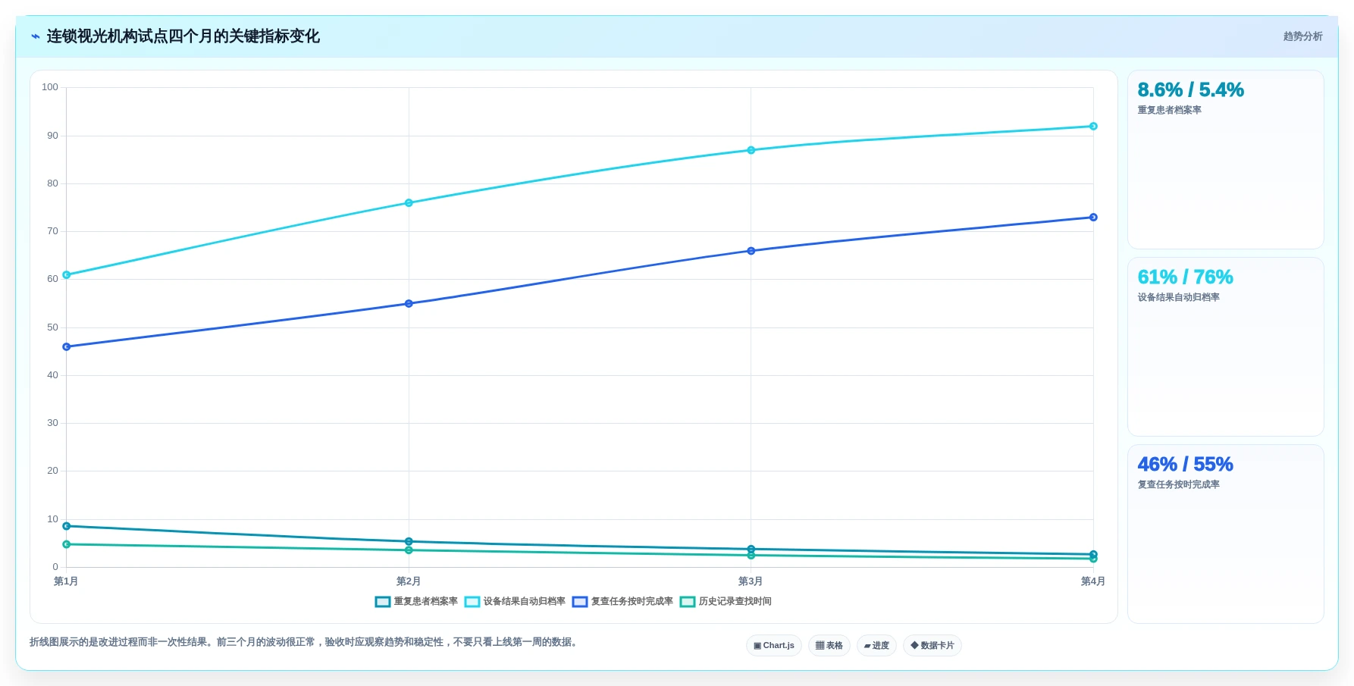
Task: Click the 趋势分析 tag in the header
Action: pos(1302,36)
